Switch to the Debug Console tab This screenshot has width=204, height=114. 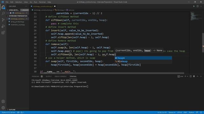61,76
